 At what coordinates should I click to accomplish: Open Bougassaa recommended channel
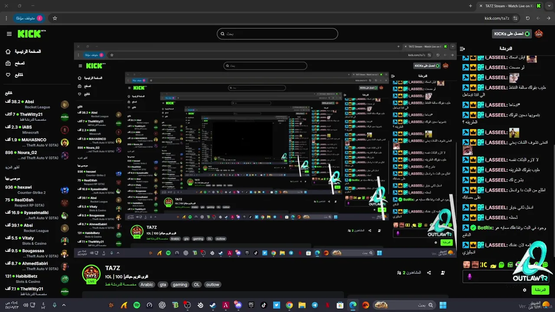click(x=37, y=253)
